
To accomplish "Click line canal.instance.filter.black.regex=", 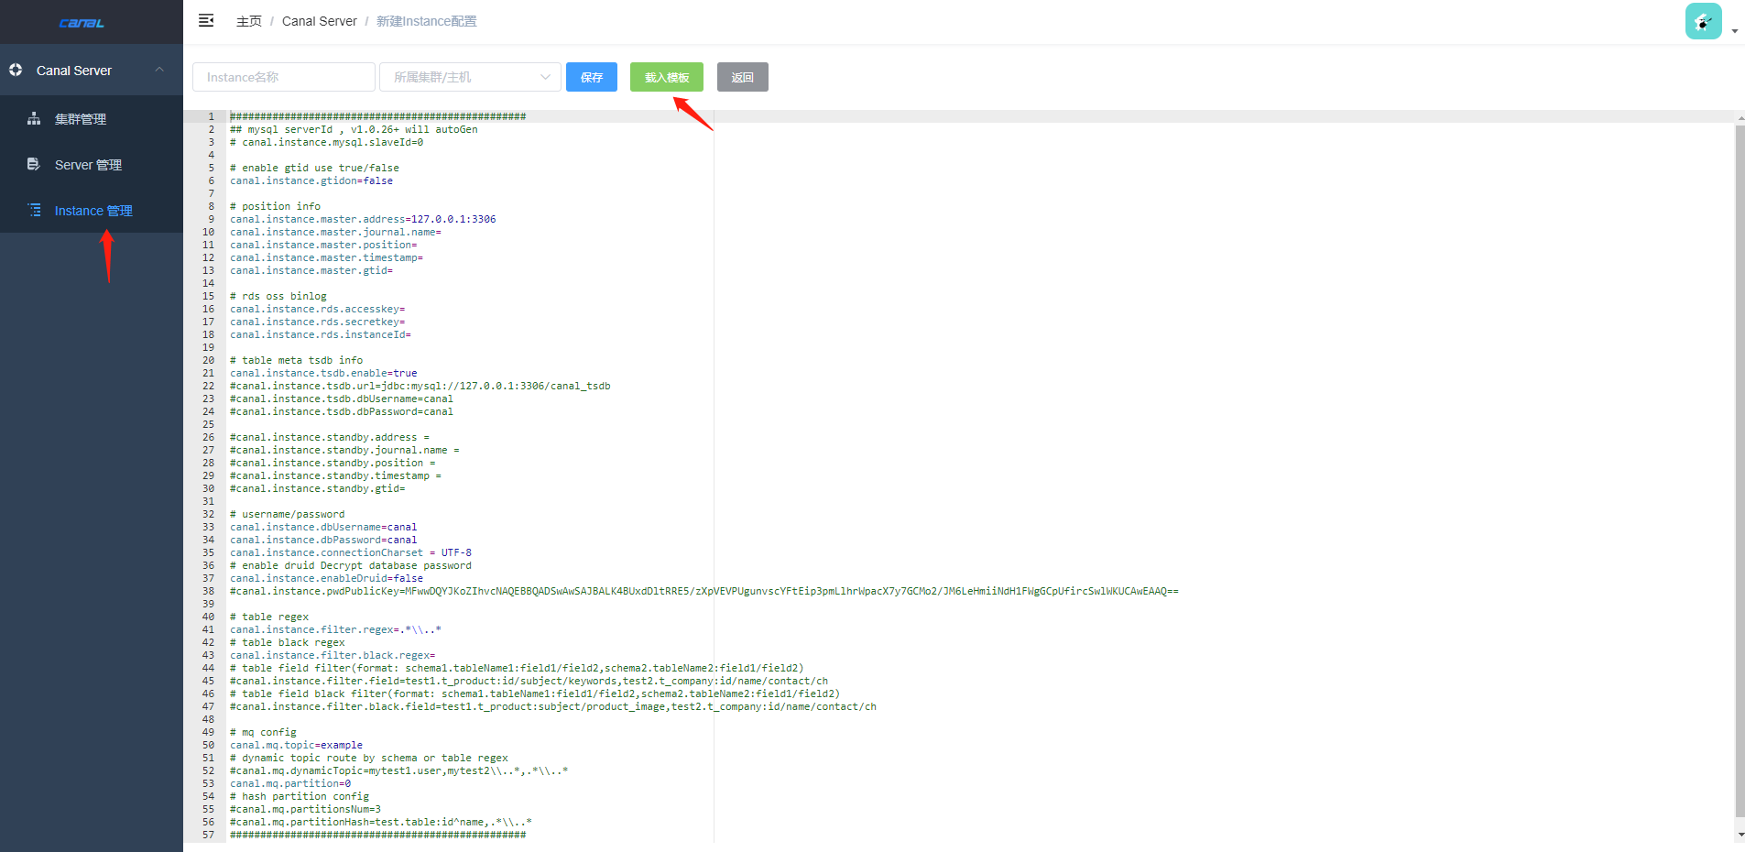I will (333, 655).
